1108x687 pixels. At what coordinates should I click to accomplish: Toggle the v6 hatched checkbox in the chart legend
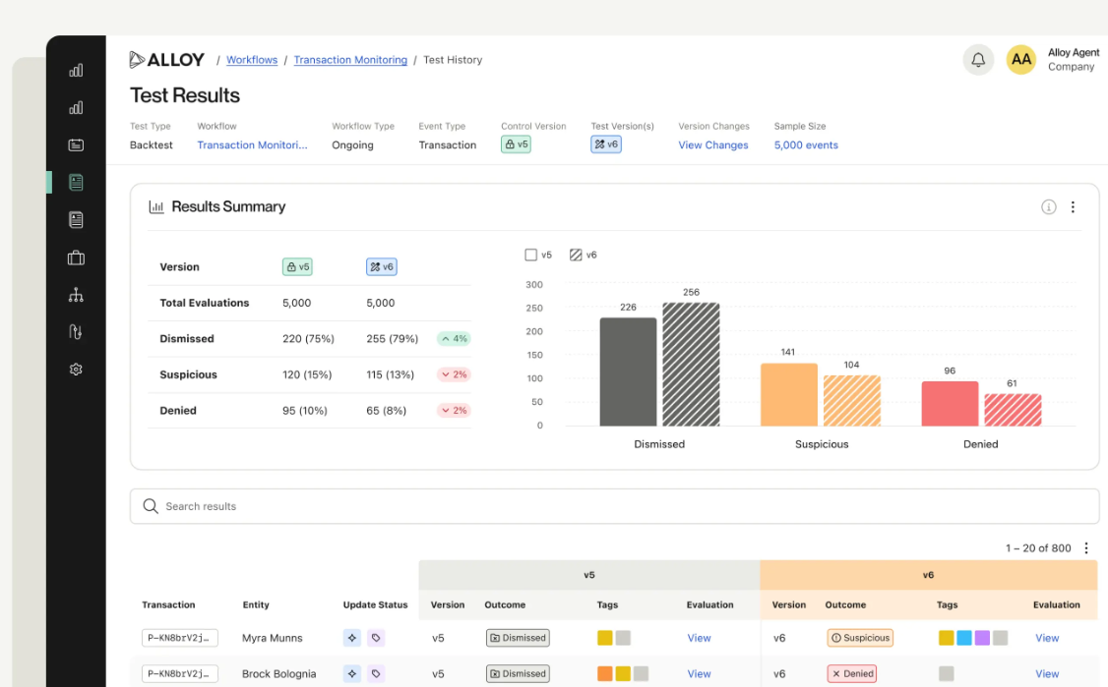576,255
